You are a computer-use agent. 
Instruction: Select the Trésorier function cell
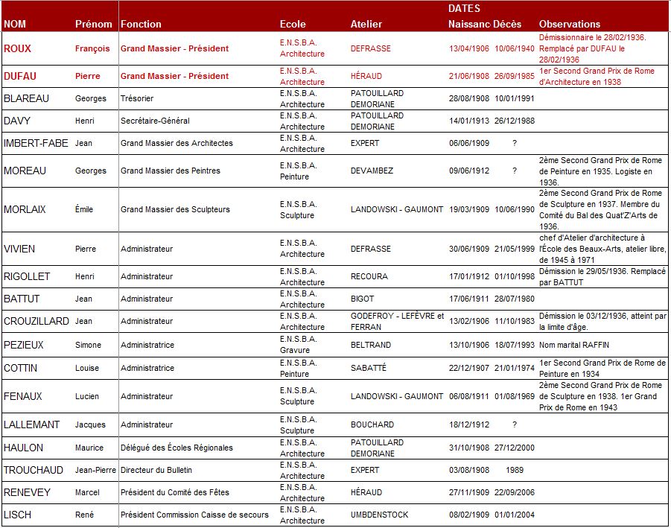coord(138,98)
